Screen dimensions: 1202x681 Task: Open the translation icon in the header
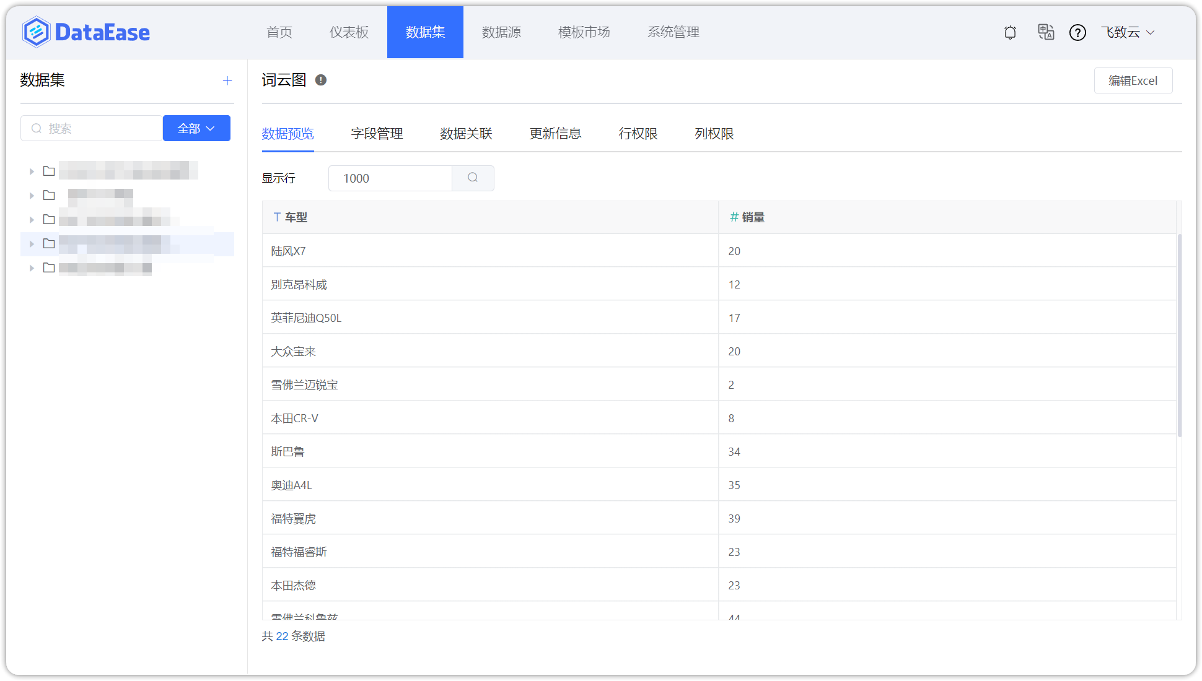click(1046, 32)
